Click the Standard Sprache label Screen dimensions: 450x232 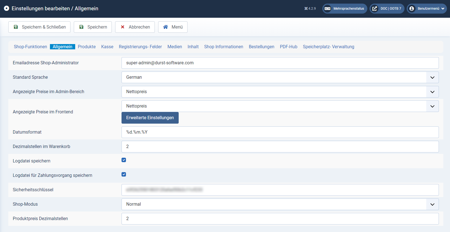point(30,77)
